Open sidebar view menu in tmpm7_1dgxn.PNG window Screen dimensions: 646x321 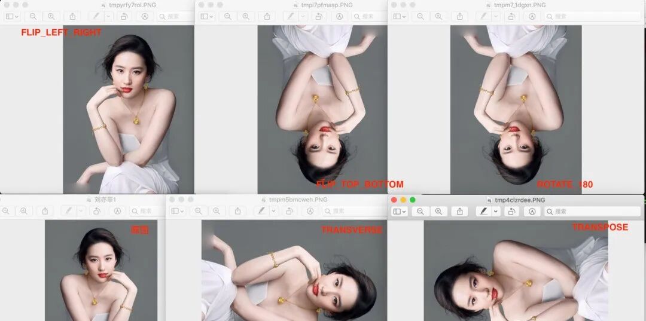click(x=399, y=17)
